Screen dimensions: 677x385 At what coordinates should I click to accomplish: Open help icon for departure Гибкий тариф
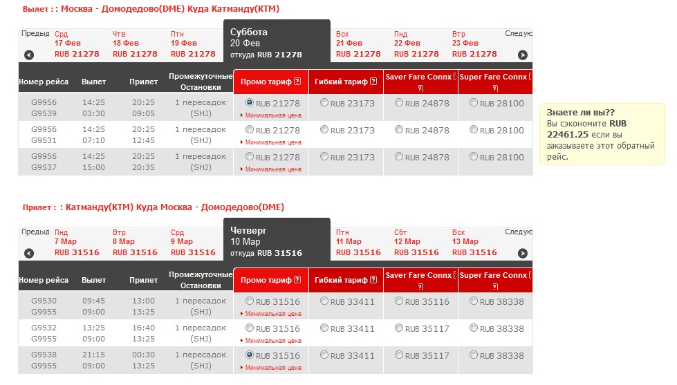pos(372,82)
